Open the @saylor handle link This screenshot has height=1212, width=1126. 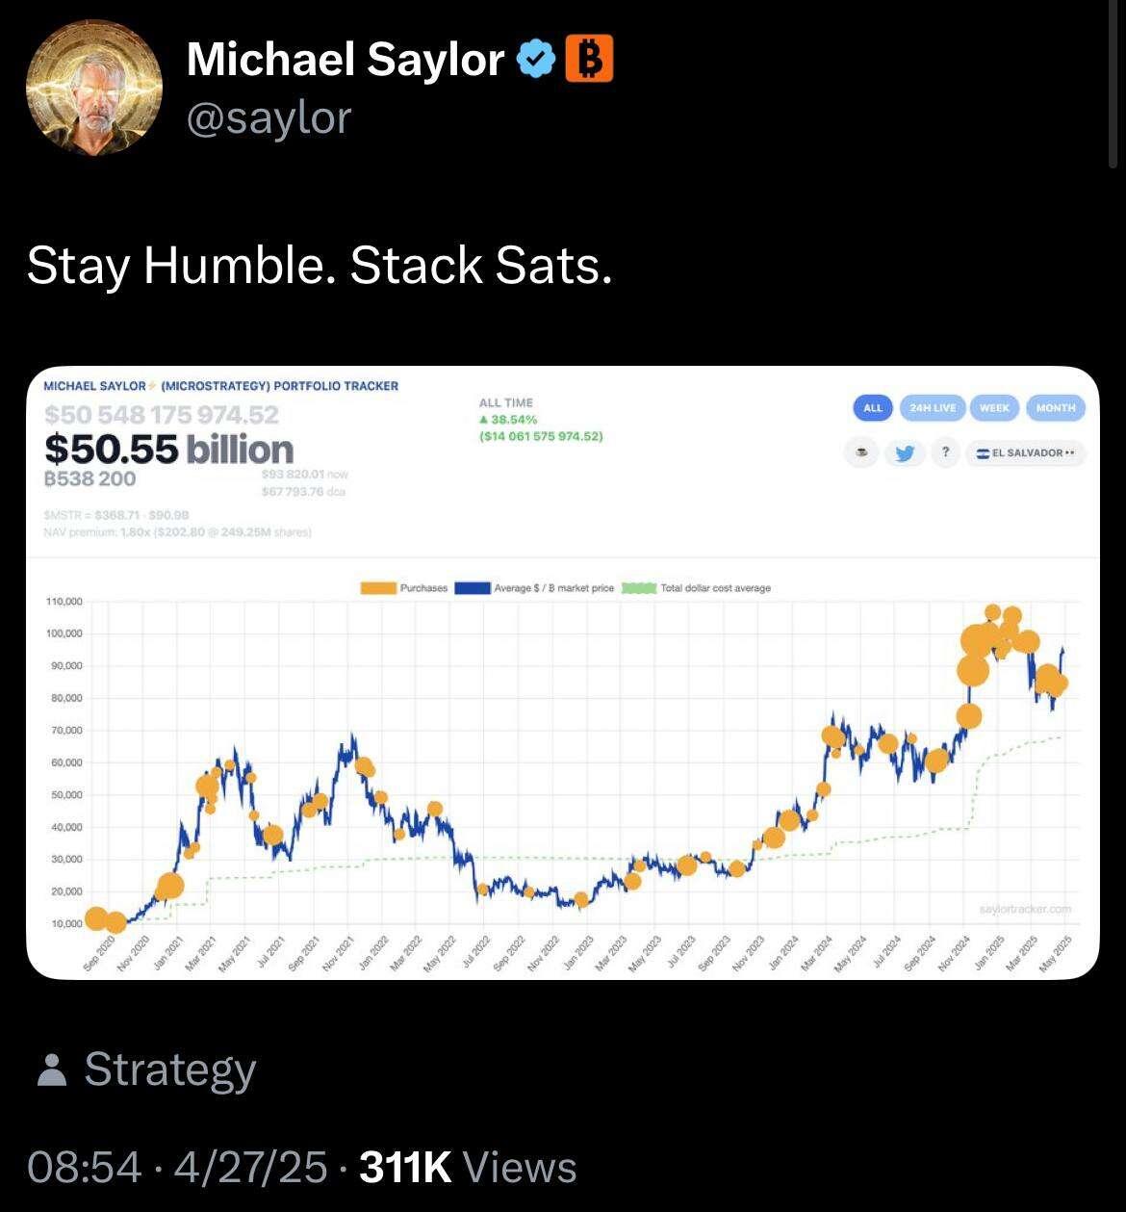point(269,118)
